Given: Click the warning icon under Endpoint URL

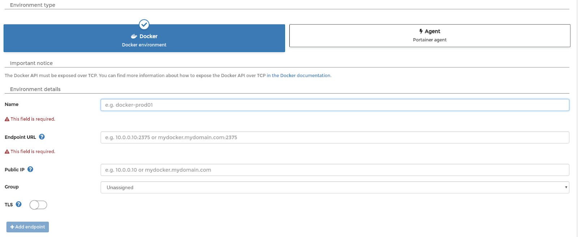Looking at the screenshot, I should [x=7, y=152].
